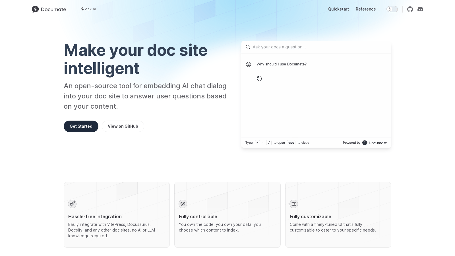The height and width of the screenshot is (256, 455).
Task: Click the 'Why should I use Documate?' question
Action: [x=282, y=64]
